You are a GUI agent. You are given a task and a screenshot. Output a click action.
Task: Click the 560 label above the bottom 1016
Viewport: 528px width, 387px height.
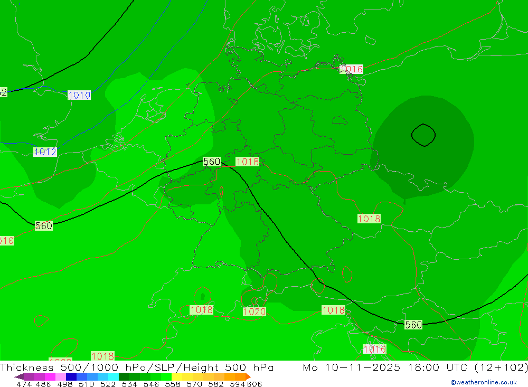pos(413,325)
